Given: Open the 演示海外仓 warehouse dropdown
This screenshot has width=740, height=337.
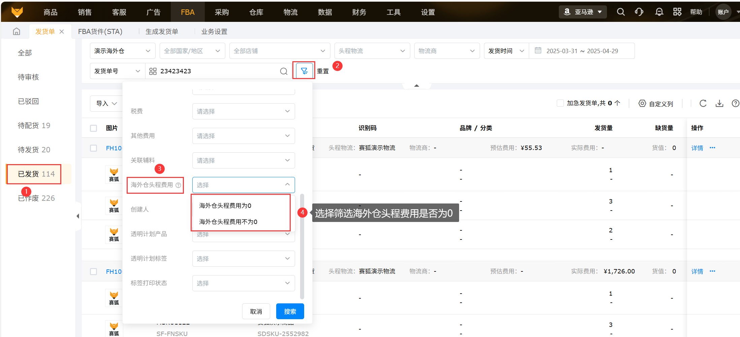Looking at the screenshot, I should pos(122,51).
